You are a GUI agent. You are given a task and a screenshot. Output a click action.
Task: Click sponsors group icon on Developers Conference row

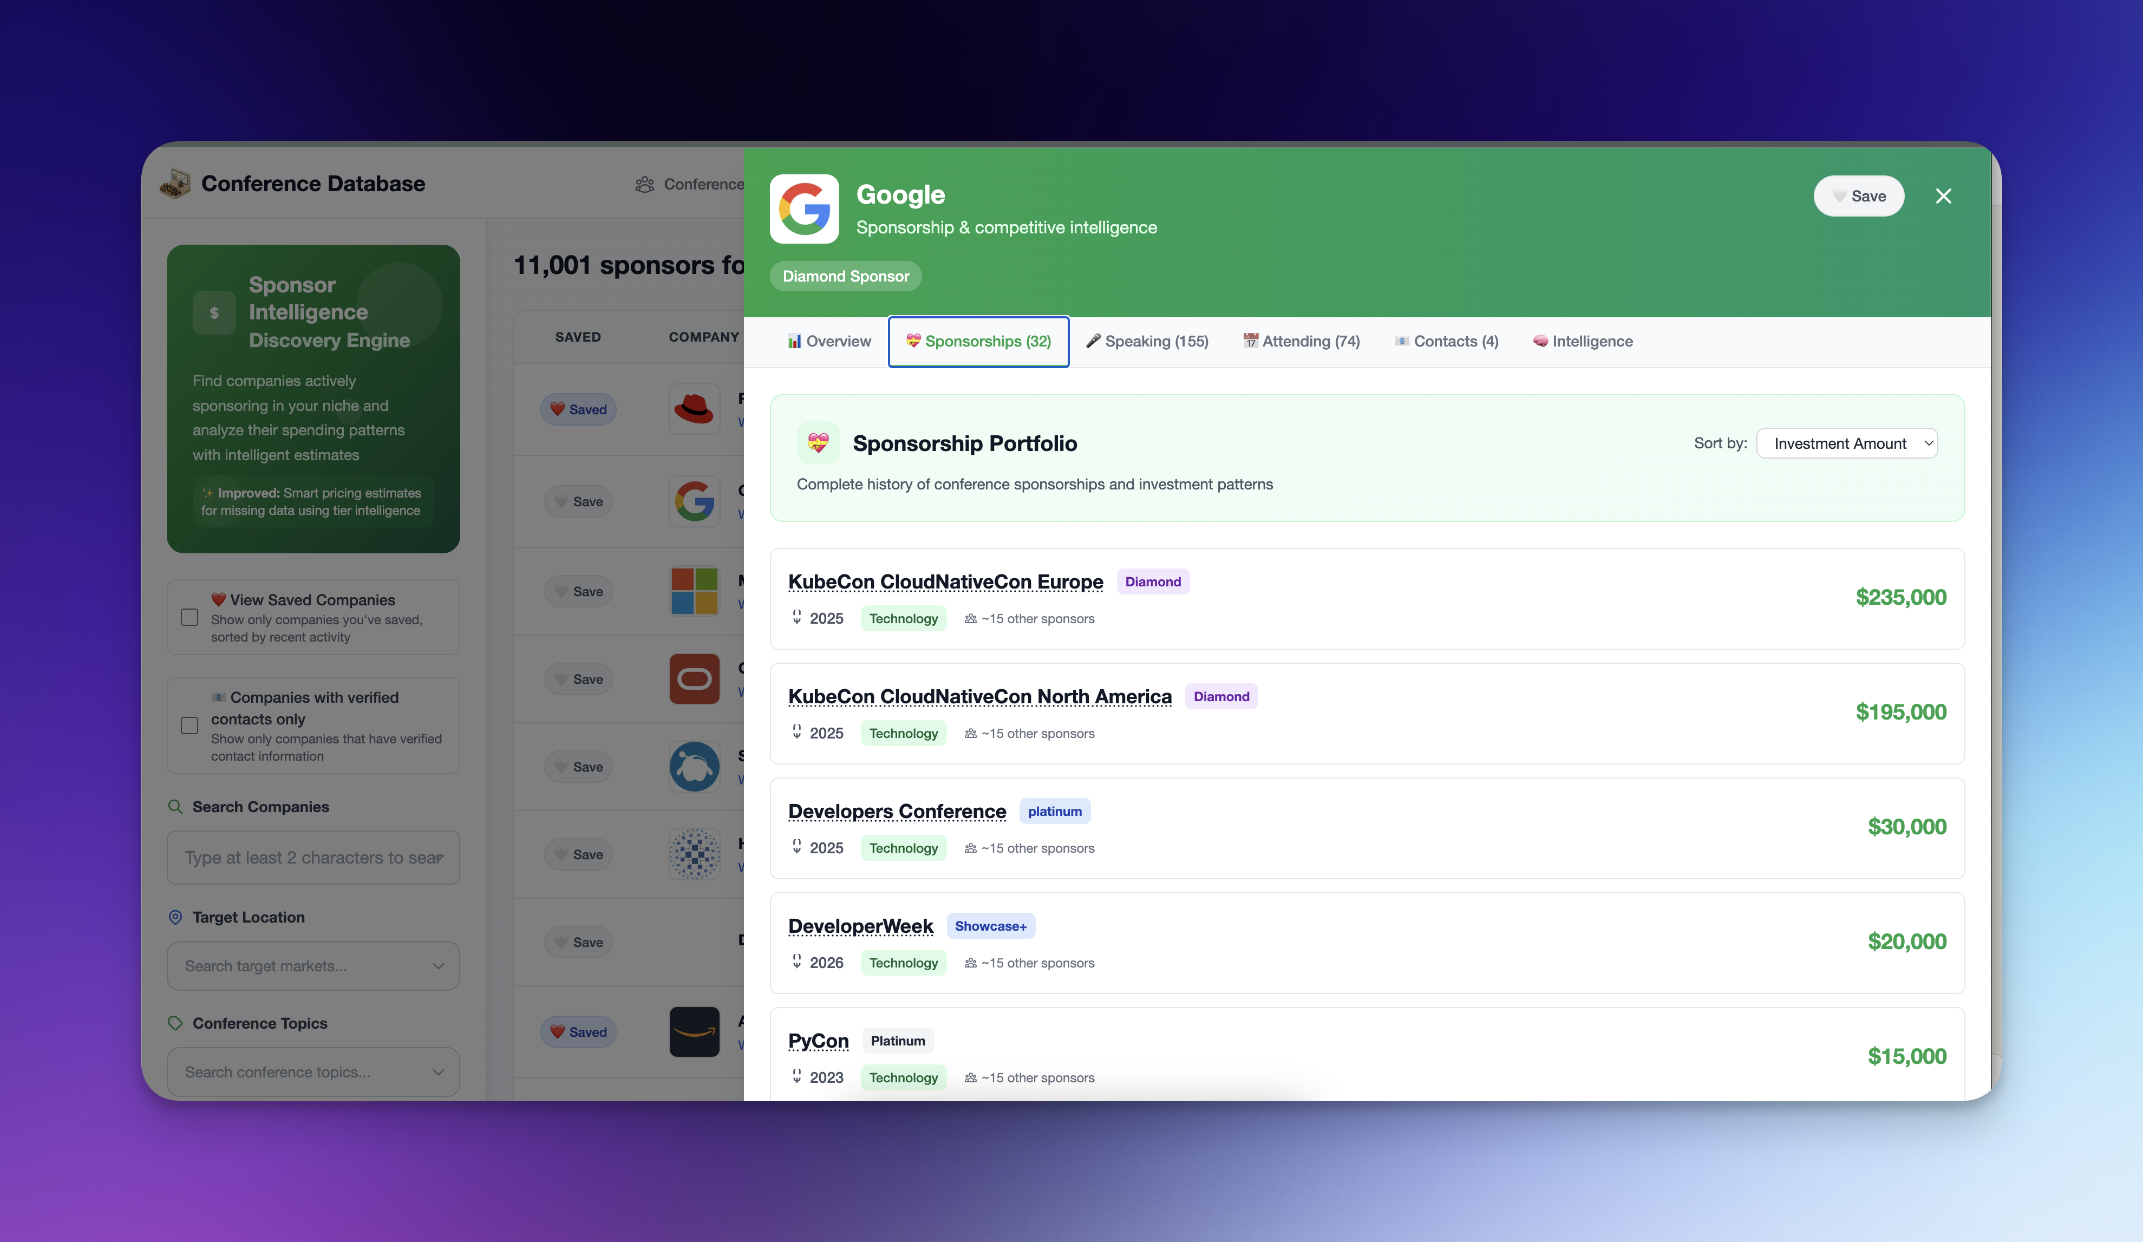970,847
